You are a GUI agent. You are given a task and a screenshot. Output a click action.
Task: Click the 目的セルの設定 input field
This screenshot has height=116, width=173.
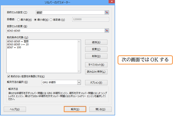point(70,12)
